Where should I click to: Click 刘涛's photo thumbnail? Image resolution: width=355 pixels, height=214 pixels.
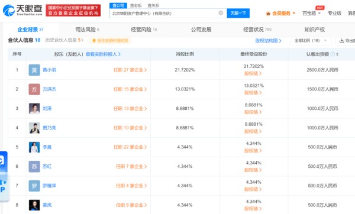[34, 108]
